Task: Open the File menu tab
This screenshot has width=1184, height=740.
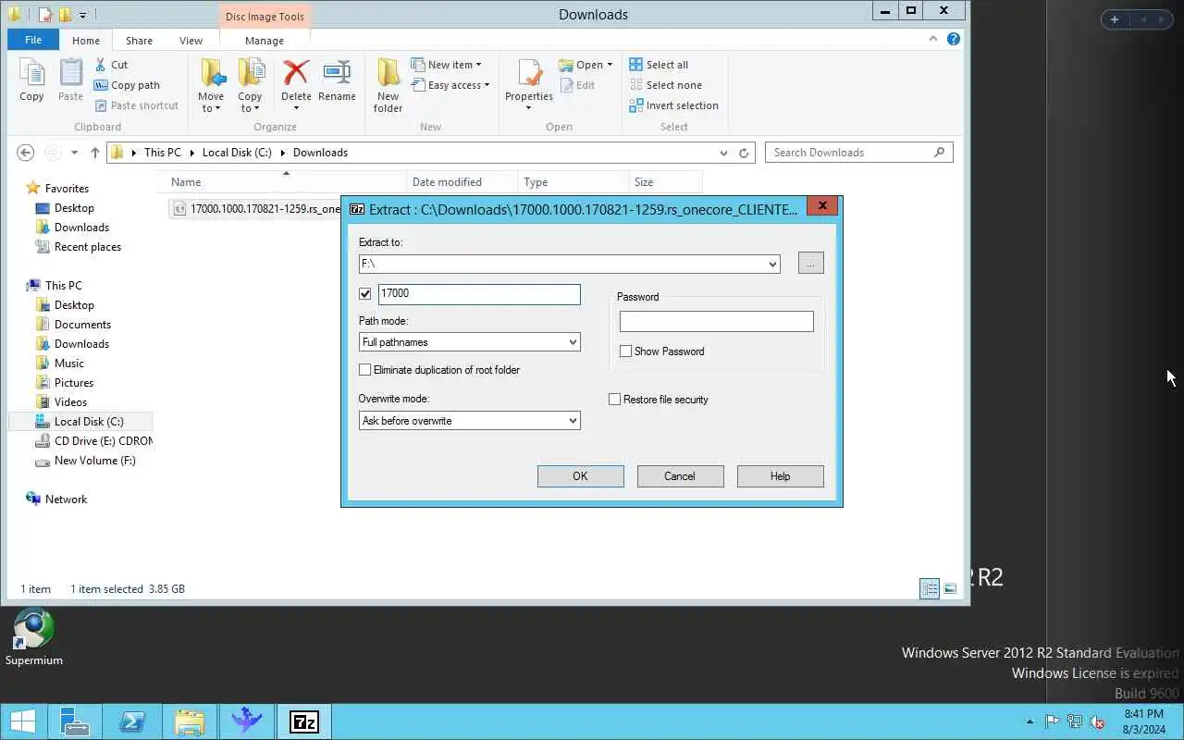Action: [33, 40]
